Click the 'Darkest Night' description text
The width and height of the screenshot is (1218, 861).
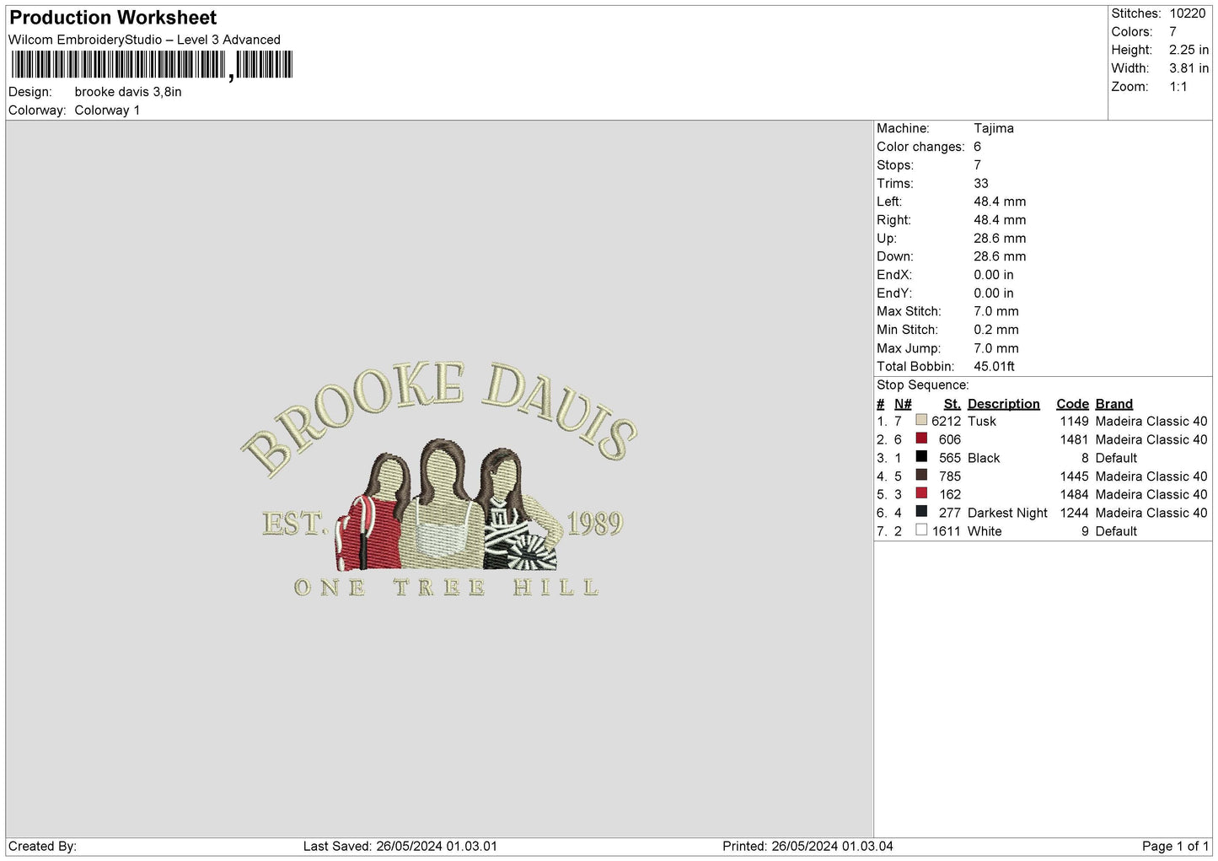(1008, 514)
